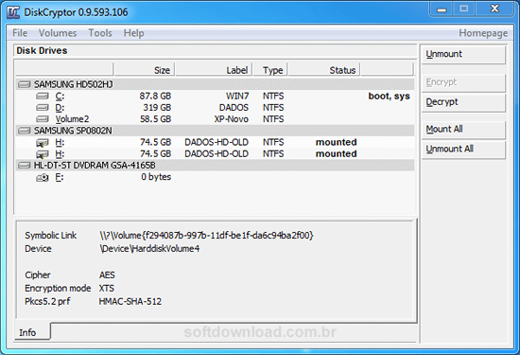Screen dimensions: 520x355
Task: Click the XP-Novo label
Action: (x=231, y=119)
